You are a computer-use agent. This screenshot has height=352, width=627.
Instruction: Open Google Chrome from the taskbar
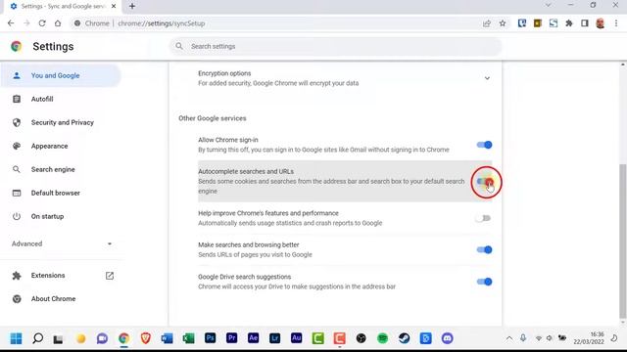(x=124, y=338)
